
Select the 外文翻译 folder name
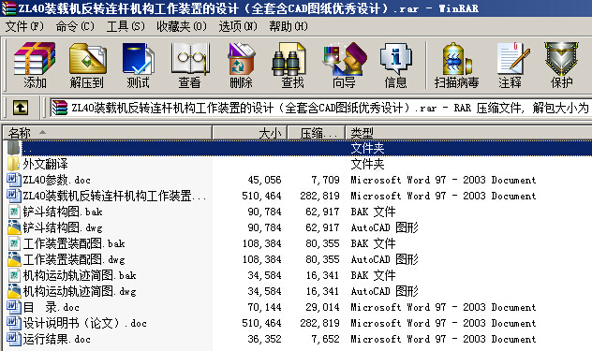pyautogui.click(x=45, y=164)
